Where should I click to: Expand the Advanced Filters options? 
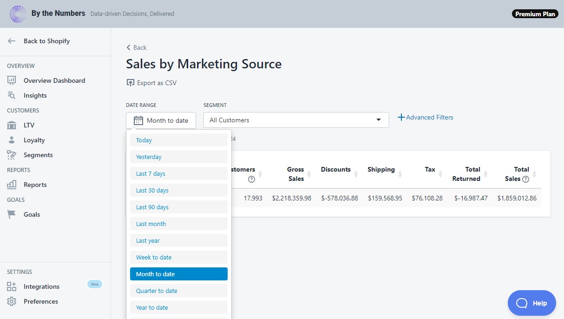tap(425, 117)
